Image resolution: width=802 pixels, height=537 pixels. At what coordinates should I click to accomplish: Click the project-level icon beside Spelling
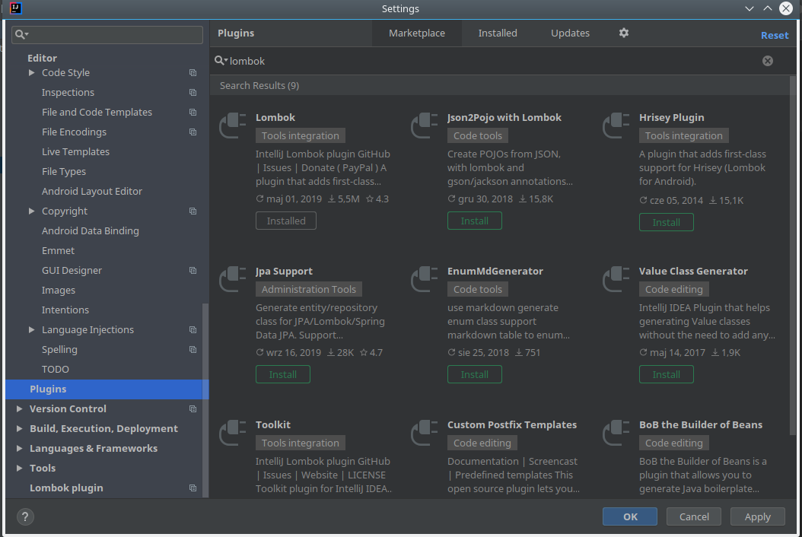tap(193, 350)
